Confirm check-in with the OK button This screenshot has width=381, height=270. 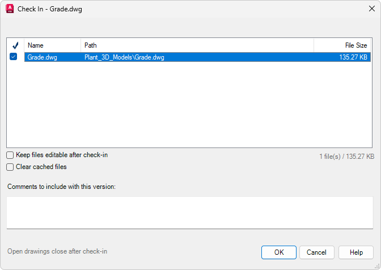tap(279, 252)
